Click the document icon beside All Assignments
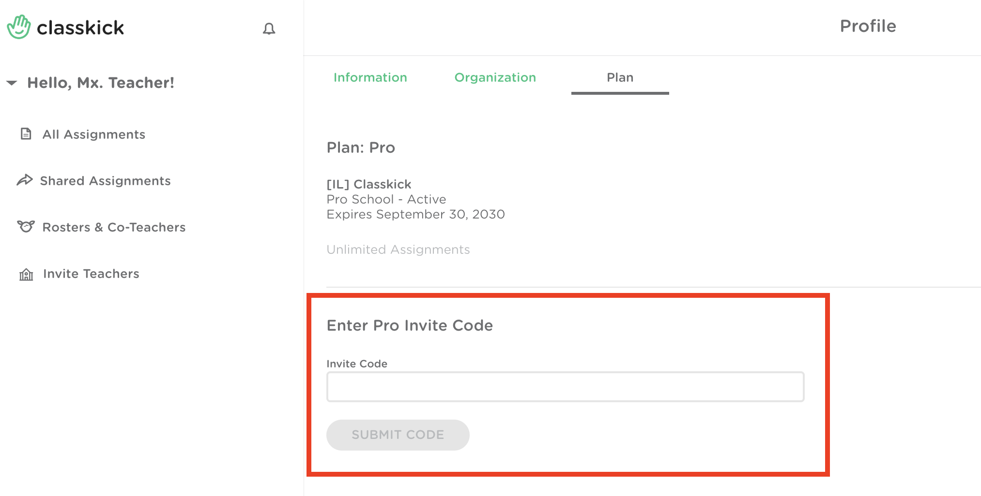Viewport: 981px width, 496px height. point(26,134)
